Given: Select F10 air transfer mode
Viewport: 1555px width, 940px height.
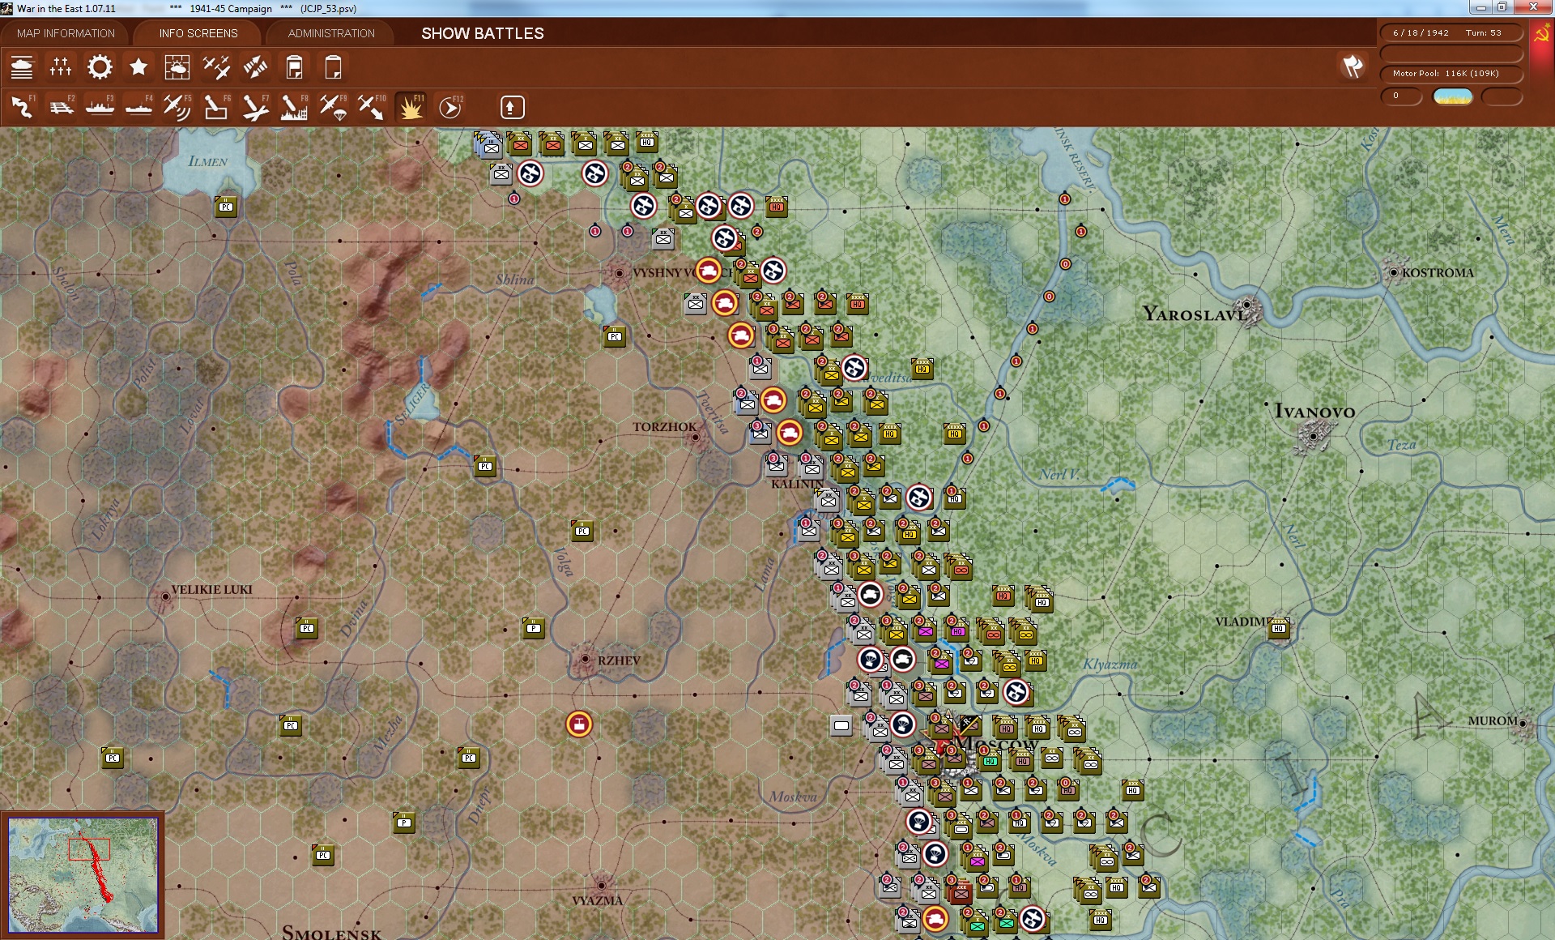Looking at the screenshot, I should point(372,107).
